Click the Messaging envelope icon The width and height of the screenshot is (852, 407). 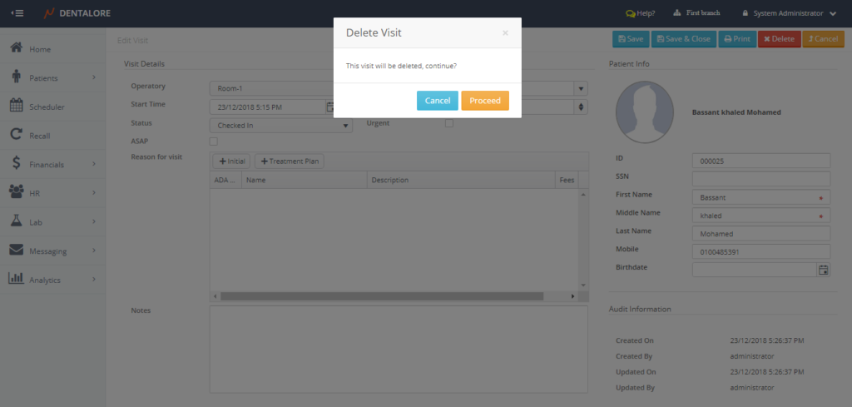[x=16, y=251]
